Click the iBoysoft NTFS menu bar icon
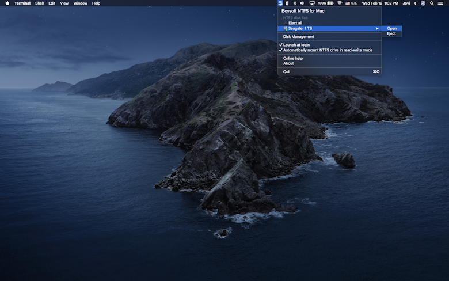This screenshot has width=449, height=281. (x=280, y=3)
